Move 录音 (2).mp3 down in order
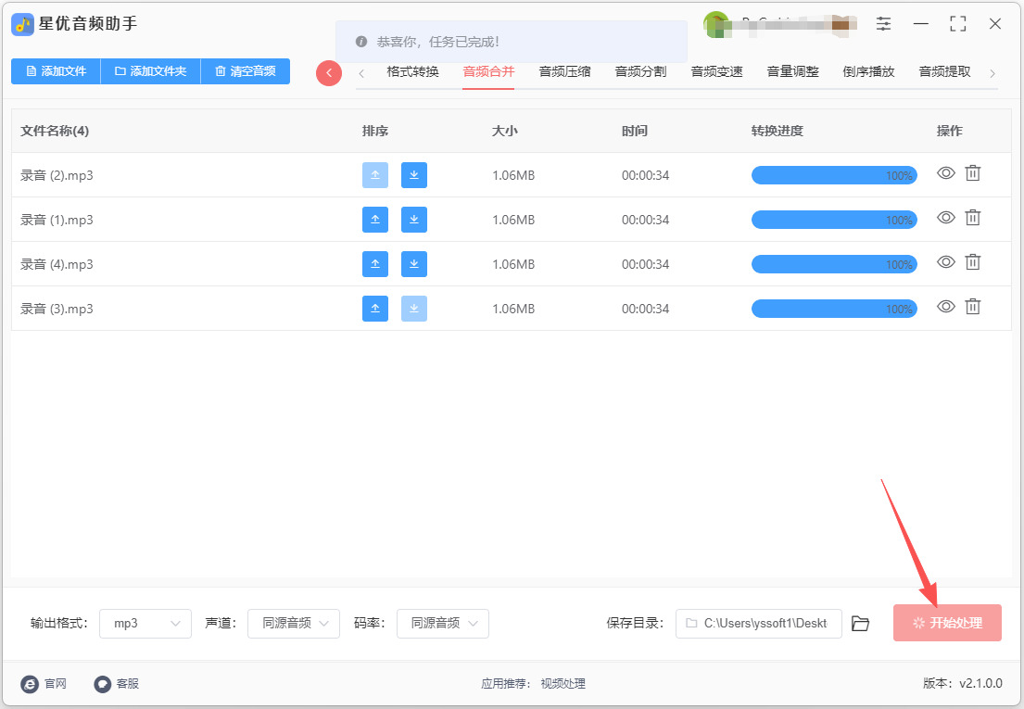The width and height of the screenshot is (1024, 709). pyautogui.click(x=414, y=175)
